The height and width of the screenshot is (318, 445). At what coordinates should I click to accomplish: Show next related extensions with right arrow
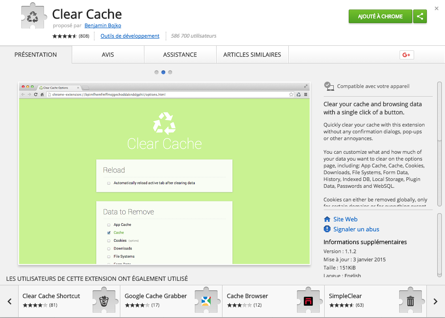click(x=435, y=301)
